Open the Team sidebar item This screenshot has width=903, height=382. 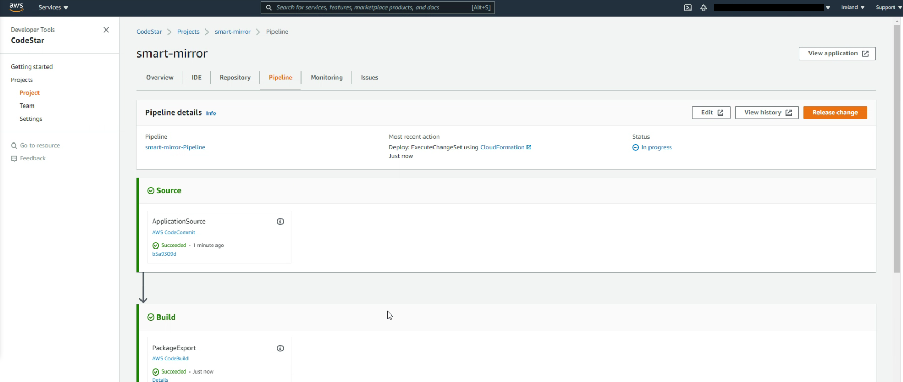[27, 106]
